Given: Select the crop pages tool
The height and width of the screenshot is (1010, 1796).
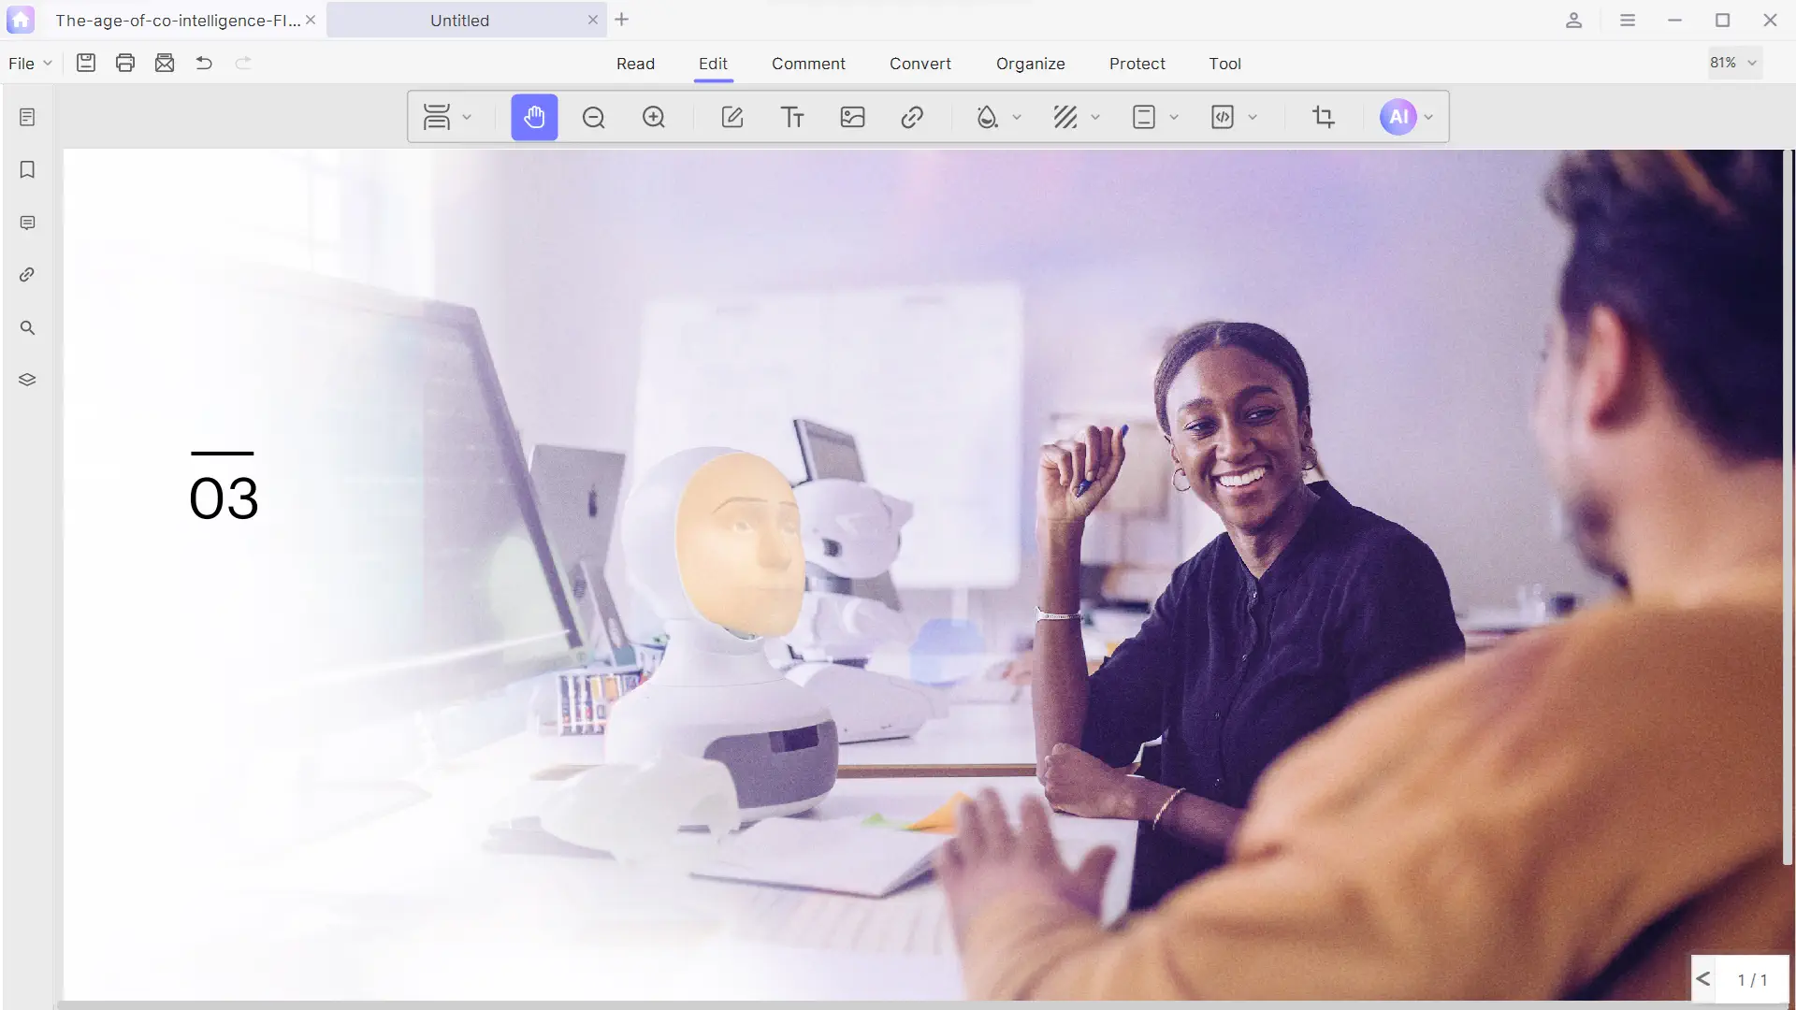Looking at the screenshot, I should click(x=1323, y=117).
